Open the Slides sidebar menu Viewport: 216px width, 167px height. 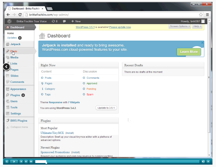[19, 76]
